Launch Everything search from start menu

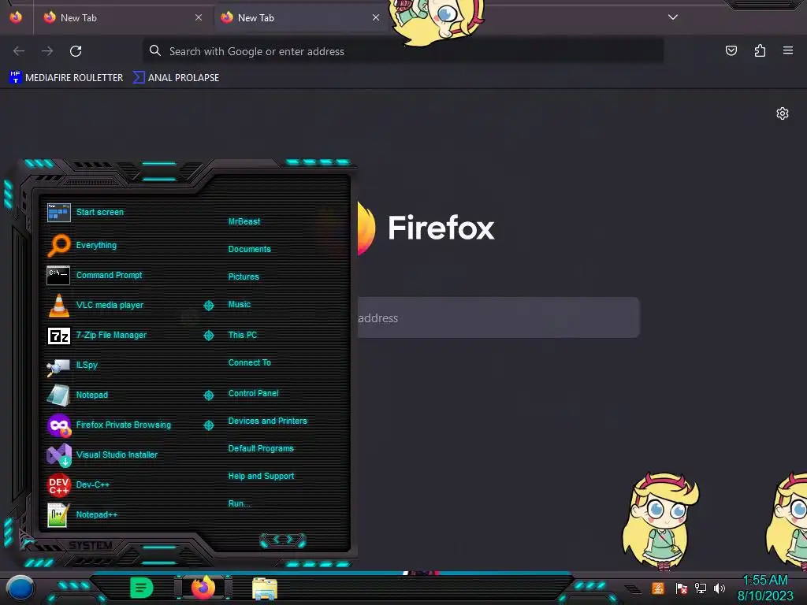tap(58, 246)
